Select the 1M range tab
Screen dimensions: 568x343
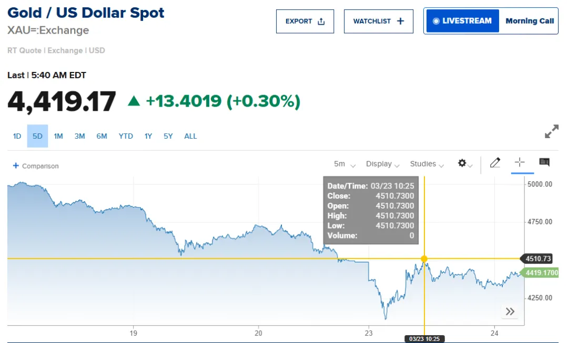click(x=58, y=136)
